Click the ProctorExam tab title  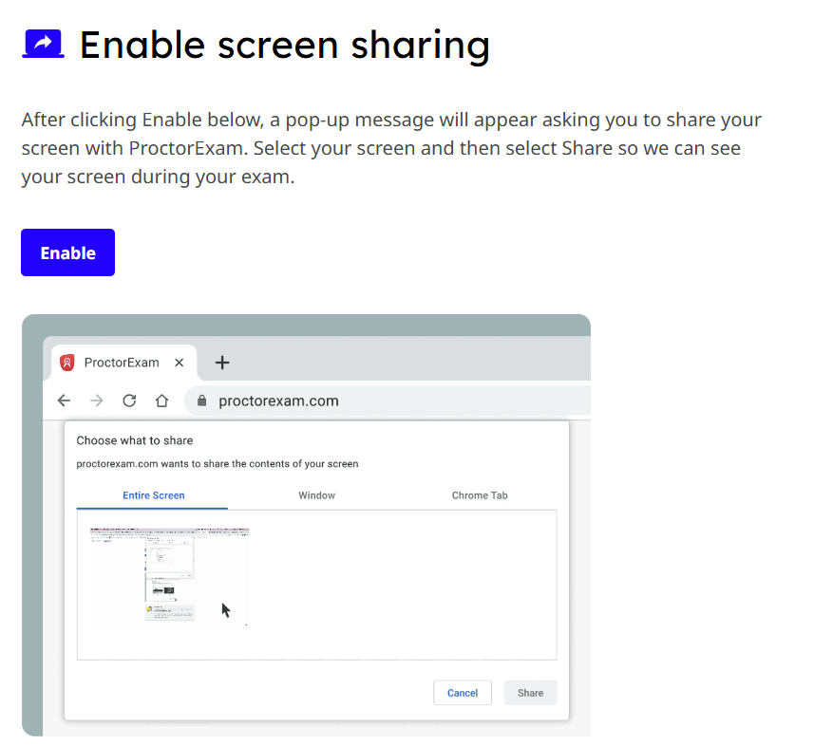[x=122, y=363]
